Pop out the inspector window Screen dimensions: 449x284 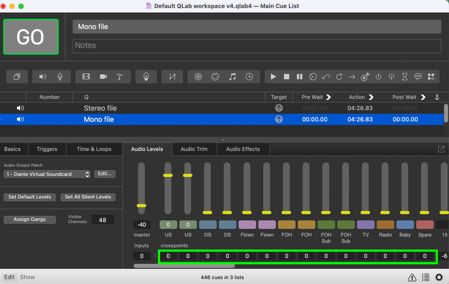441,149
